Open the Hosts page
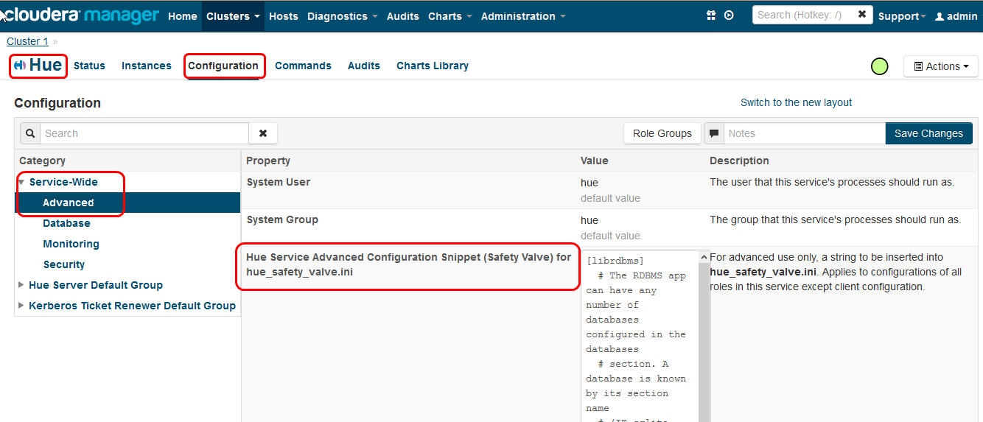983x422 pixels. click(284, 16)
